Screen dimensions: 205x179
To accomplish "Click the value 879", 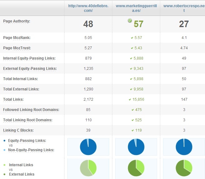I will (x=88, y=58).
